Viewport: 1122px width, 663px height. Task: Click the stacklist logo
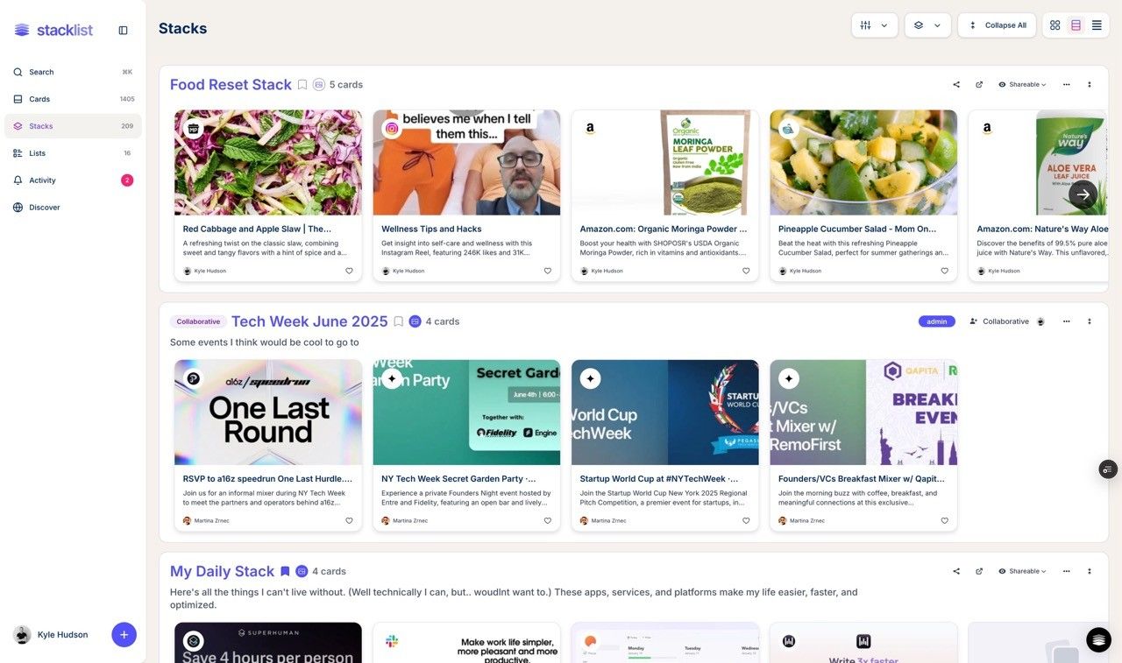[53, 30]
